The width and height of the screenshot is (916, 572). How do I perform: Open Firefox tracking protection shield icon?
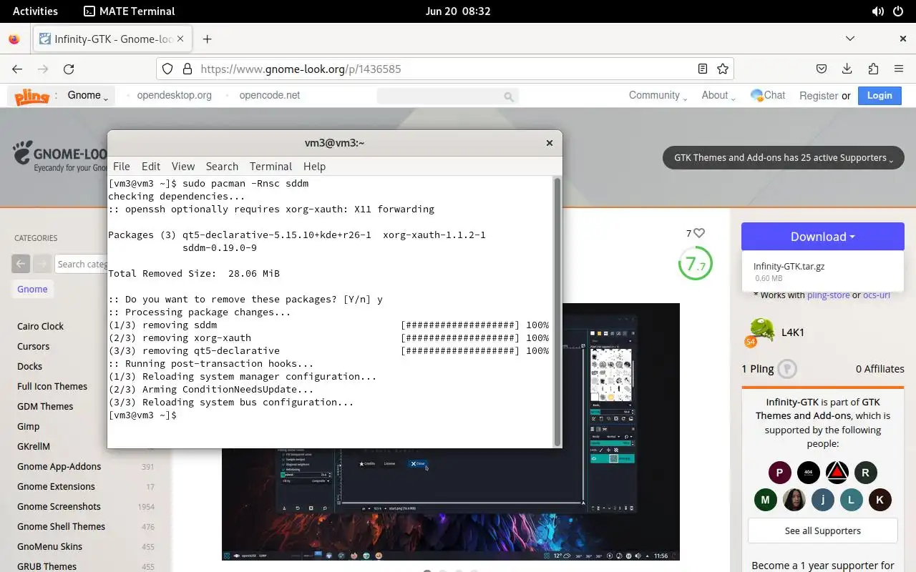point(167,69)
